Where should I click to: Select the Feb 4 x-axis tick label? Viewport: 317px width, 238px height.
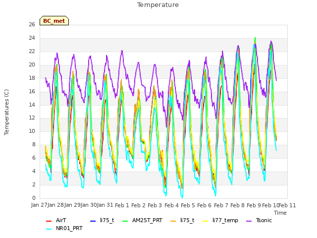point(171,205)
